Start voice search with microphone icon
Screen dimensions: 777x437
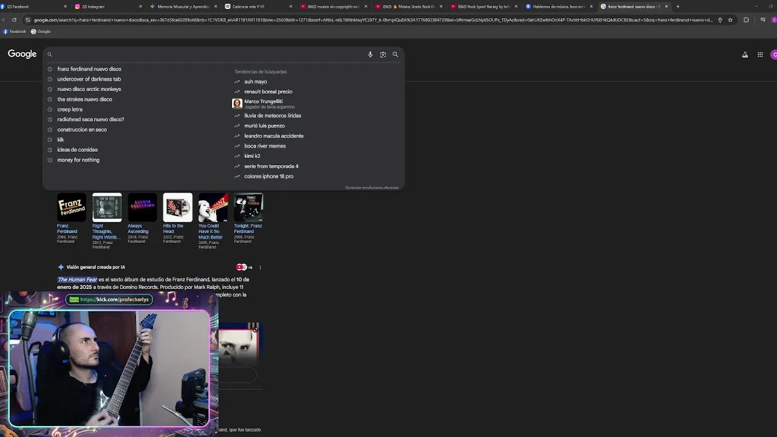coord(370,55)
